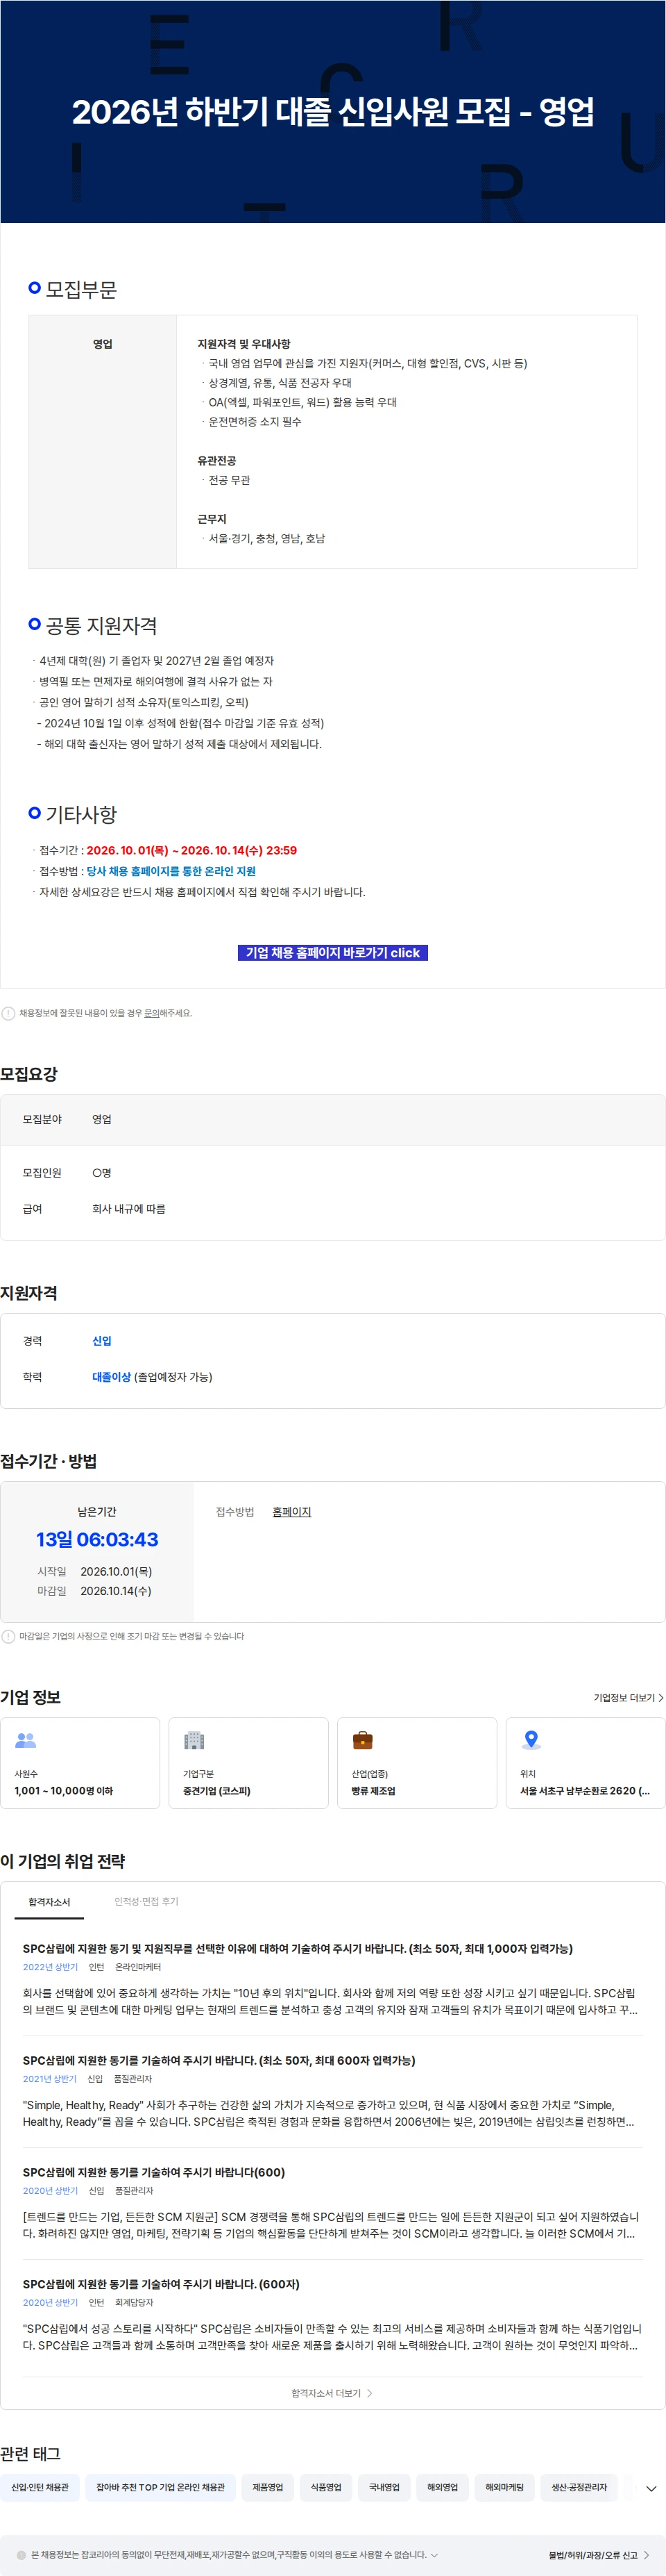Click the 모집부문 section heading
The height and width of the screenshot is (2576, 666).
81,290
